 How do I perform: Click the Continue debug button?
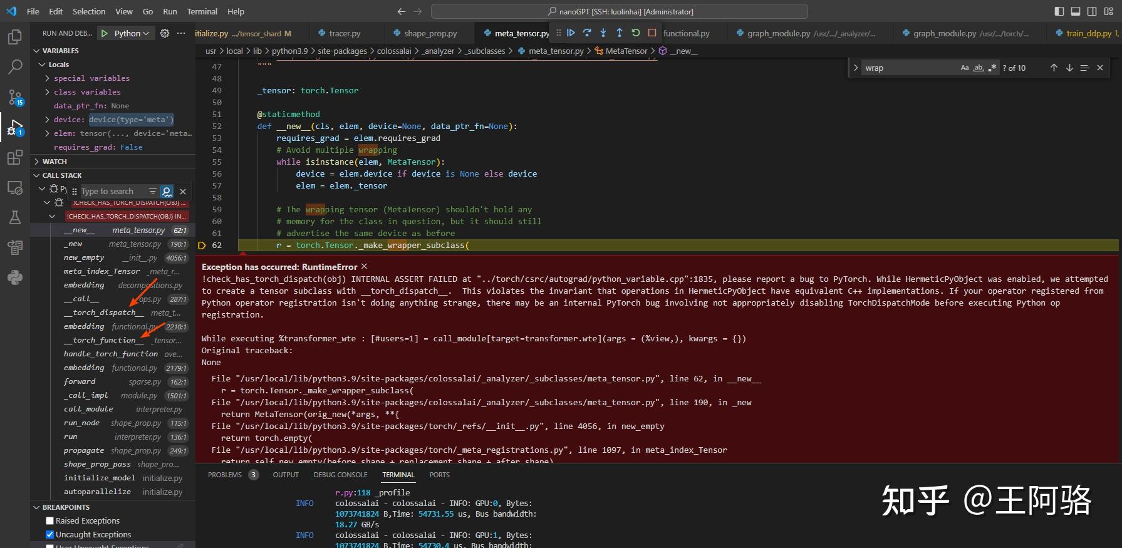tap(571, 33)
